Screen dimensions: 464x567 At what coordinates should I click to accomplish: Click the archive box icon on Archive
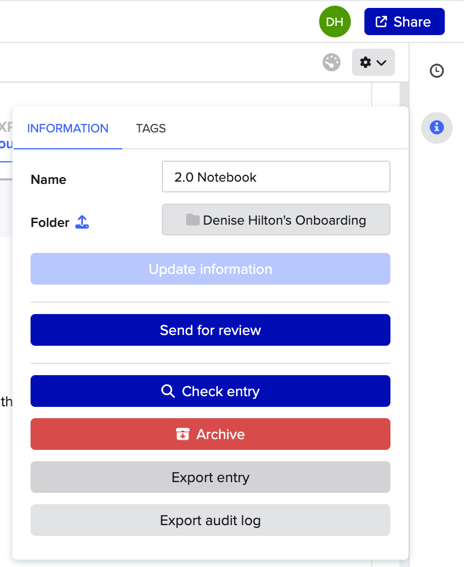click(182, 435)
